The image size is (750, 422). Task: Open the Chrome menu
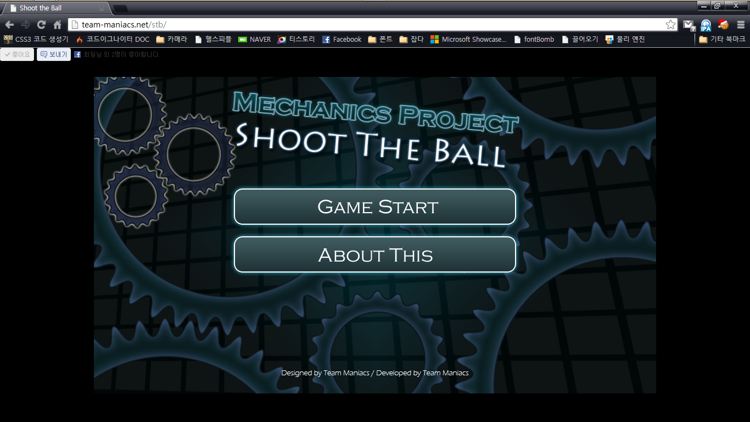click(x=741, y=25)
